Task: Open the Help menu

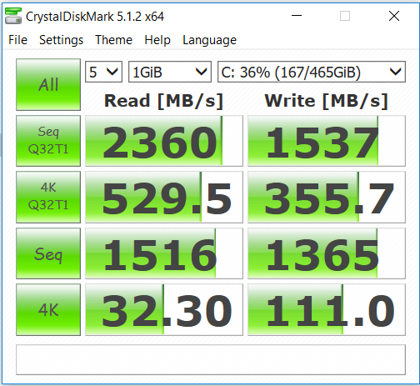Action: tap(157, 40)
